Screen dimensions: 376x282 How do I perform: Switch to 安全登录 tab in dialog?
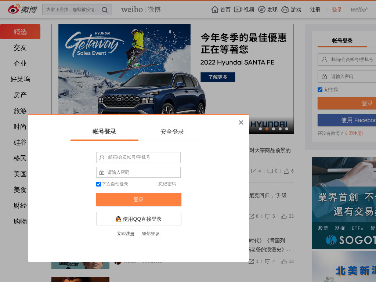coord(172,132)
